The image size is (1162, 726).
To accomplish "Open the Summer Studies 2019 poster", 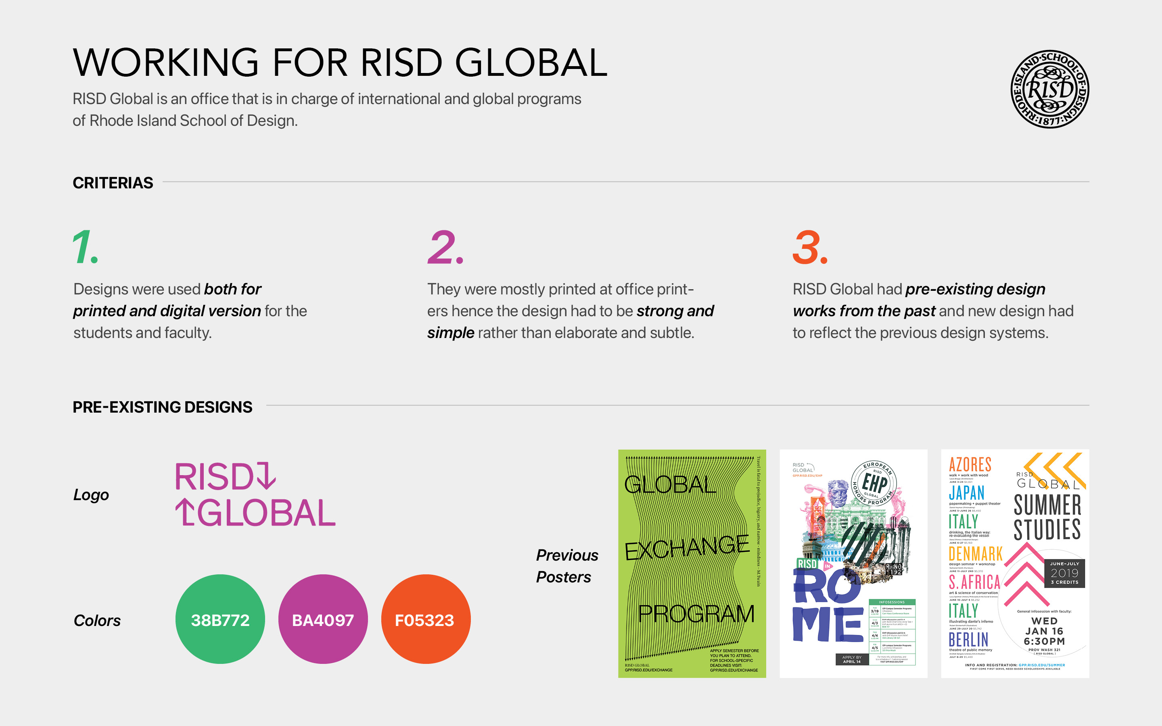I will (x=1015, y=564).
